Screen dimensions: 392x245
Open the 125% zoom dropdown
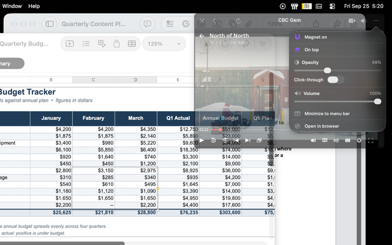pos(164,44)
